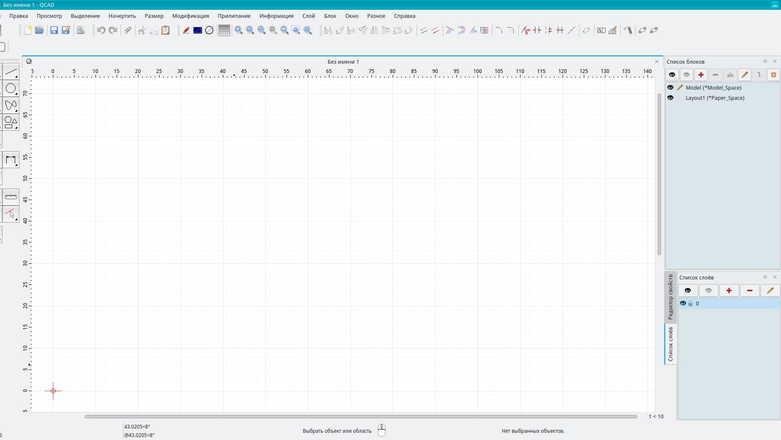Image resolution: width=781 pixels, height=440 pixels.
Task: Close the Список слоёв panel
Action: tap(775, 277)
